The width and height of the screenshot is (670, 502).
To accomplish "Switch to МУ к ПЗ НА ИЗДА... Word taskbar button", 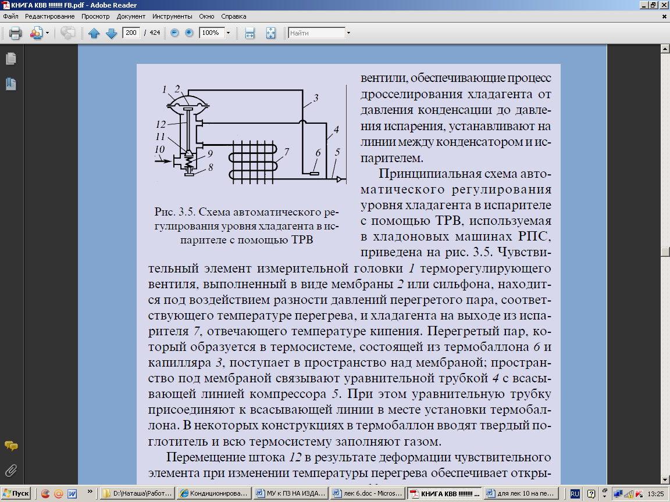I will [x=290, y=493].
